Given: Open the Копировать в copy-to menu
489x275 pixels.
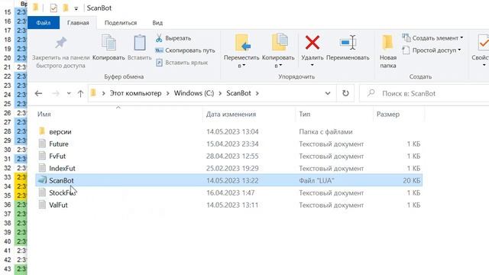Looking at the screenshot, I should click(x=278, y=50).
